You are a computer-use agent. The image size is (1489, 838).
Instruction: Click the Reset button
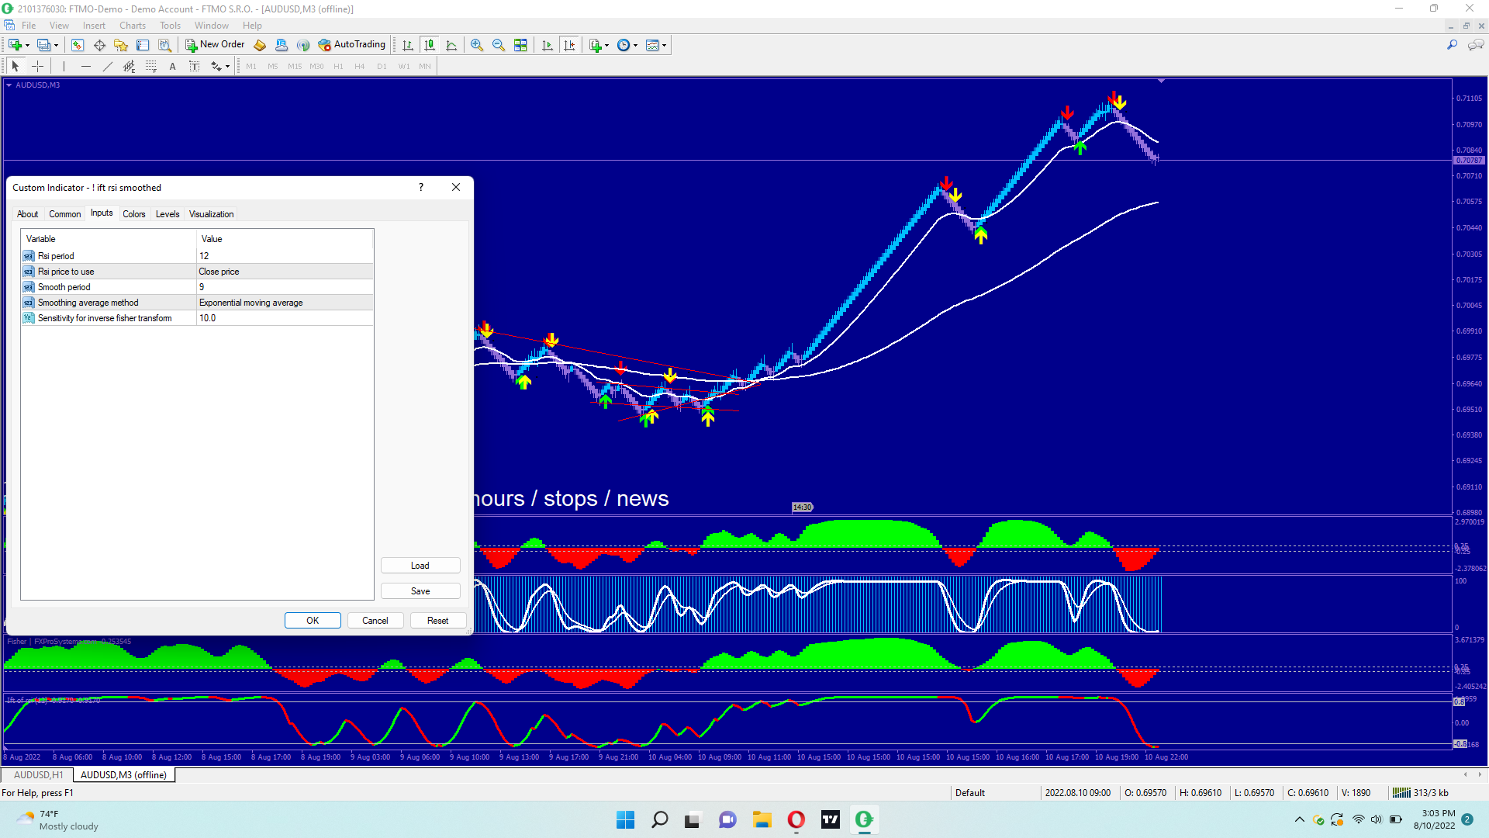[x=437, y=621]
